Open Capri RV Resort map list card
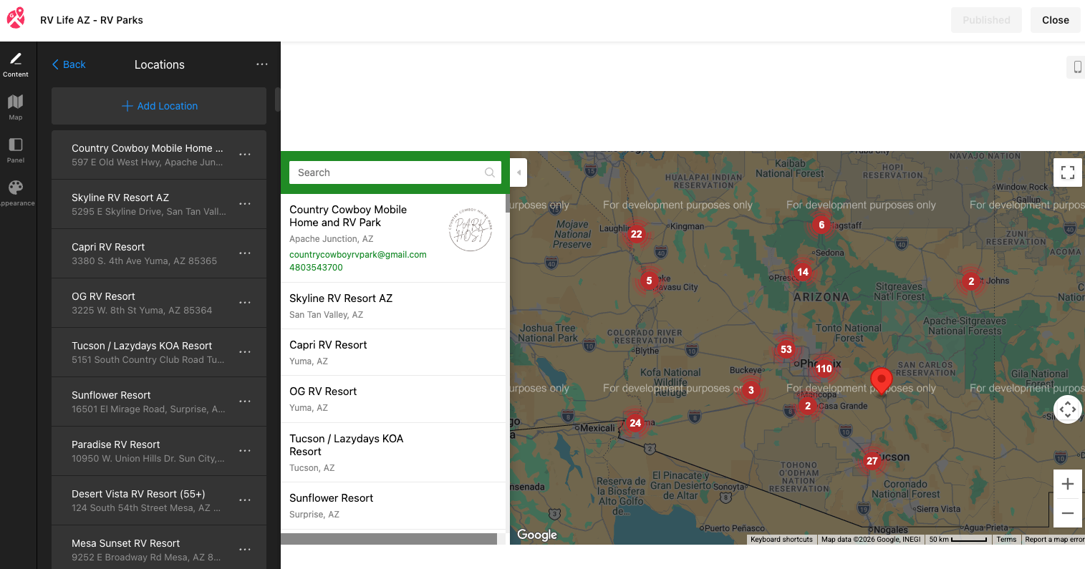This screenshot has width=1085, height=569. point(394,352)
